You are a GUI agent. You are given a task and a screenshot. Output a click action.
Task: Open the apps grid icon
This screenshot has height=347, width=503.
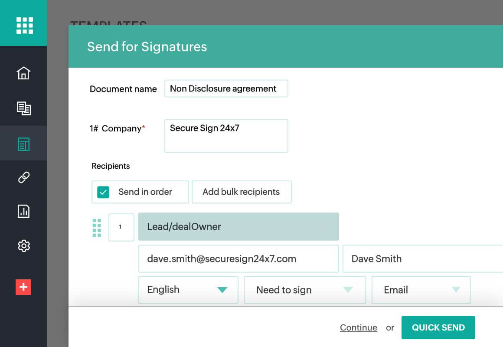(x=23, y=25)
